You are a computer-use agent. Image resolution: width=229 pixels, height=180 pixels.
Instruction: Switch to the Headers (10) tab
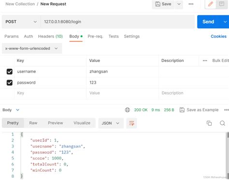(50, 36)
